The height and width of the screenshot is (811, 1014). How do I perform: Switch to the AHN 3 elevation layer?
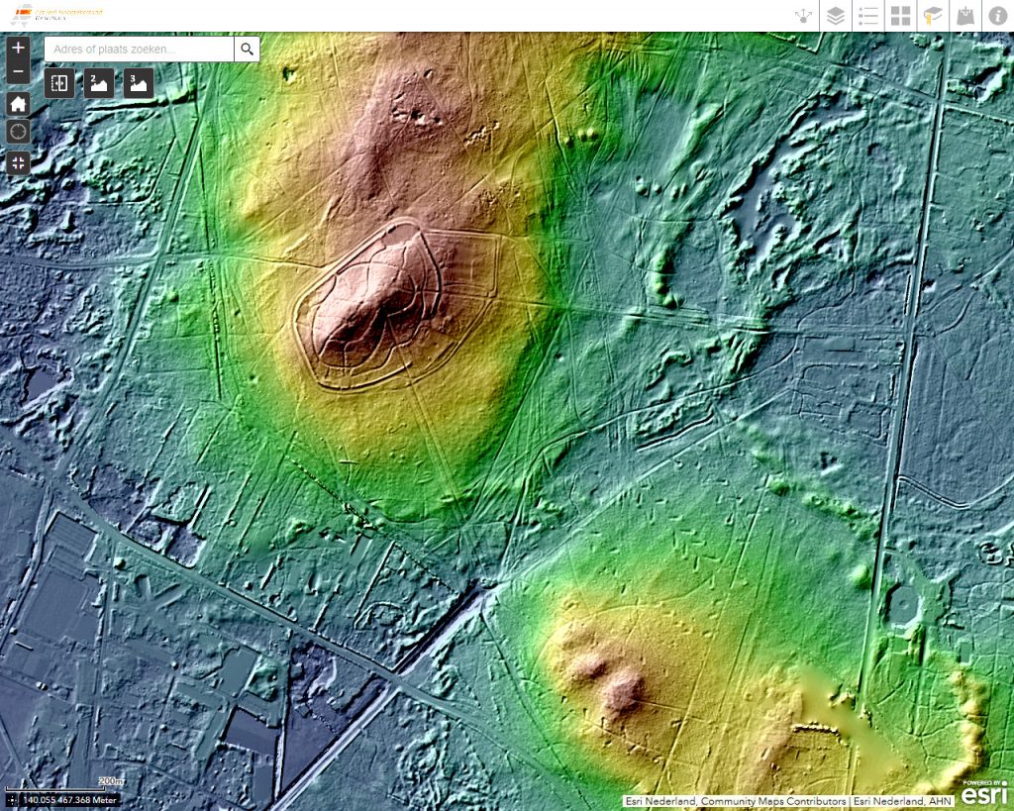click(x=138, y=83)
